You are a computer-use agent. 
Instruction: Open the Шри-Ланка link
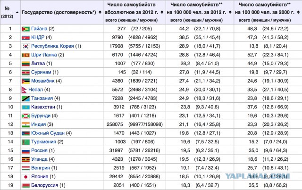point(44,55)
